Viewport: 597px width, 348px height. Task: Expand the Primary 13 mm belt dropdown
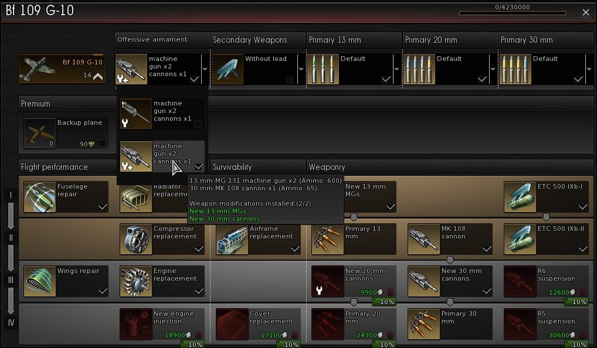pyautogui.click(x=397, y=69)
